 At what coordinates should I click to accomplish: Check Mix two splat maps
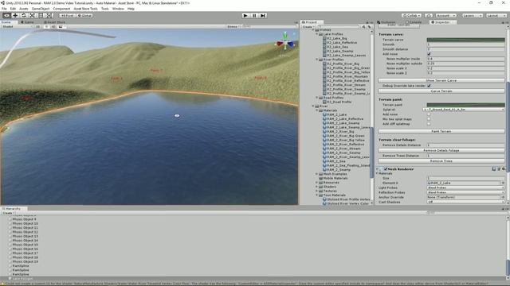coord(429,119)
